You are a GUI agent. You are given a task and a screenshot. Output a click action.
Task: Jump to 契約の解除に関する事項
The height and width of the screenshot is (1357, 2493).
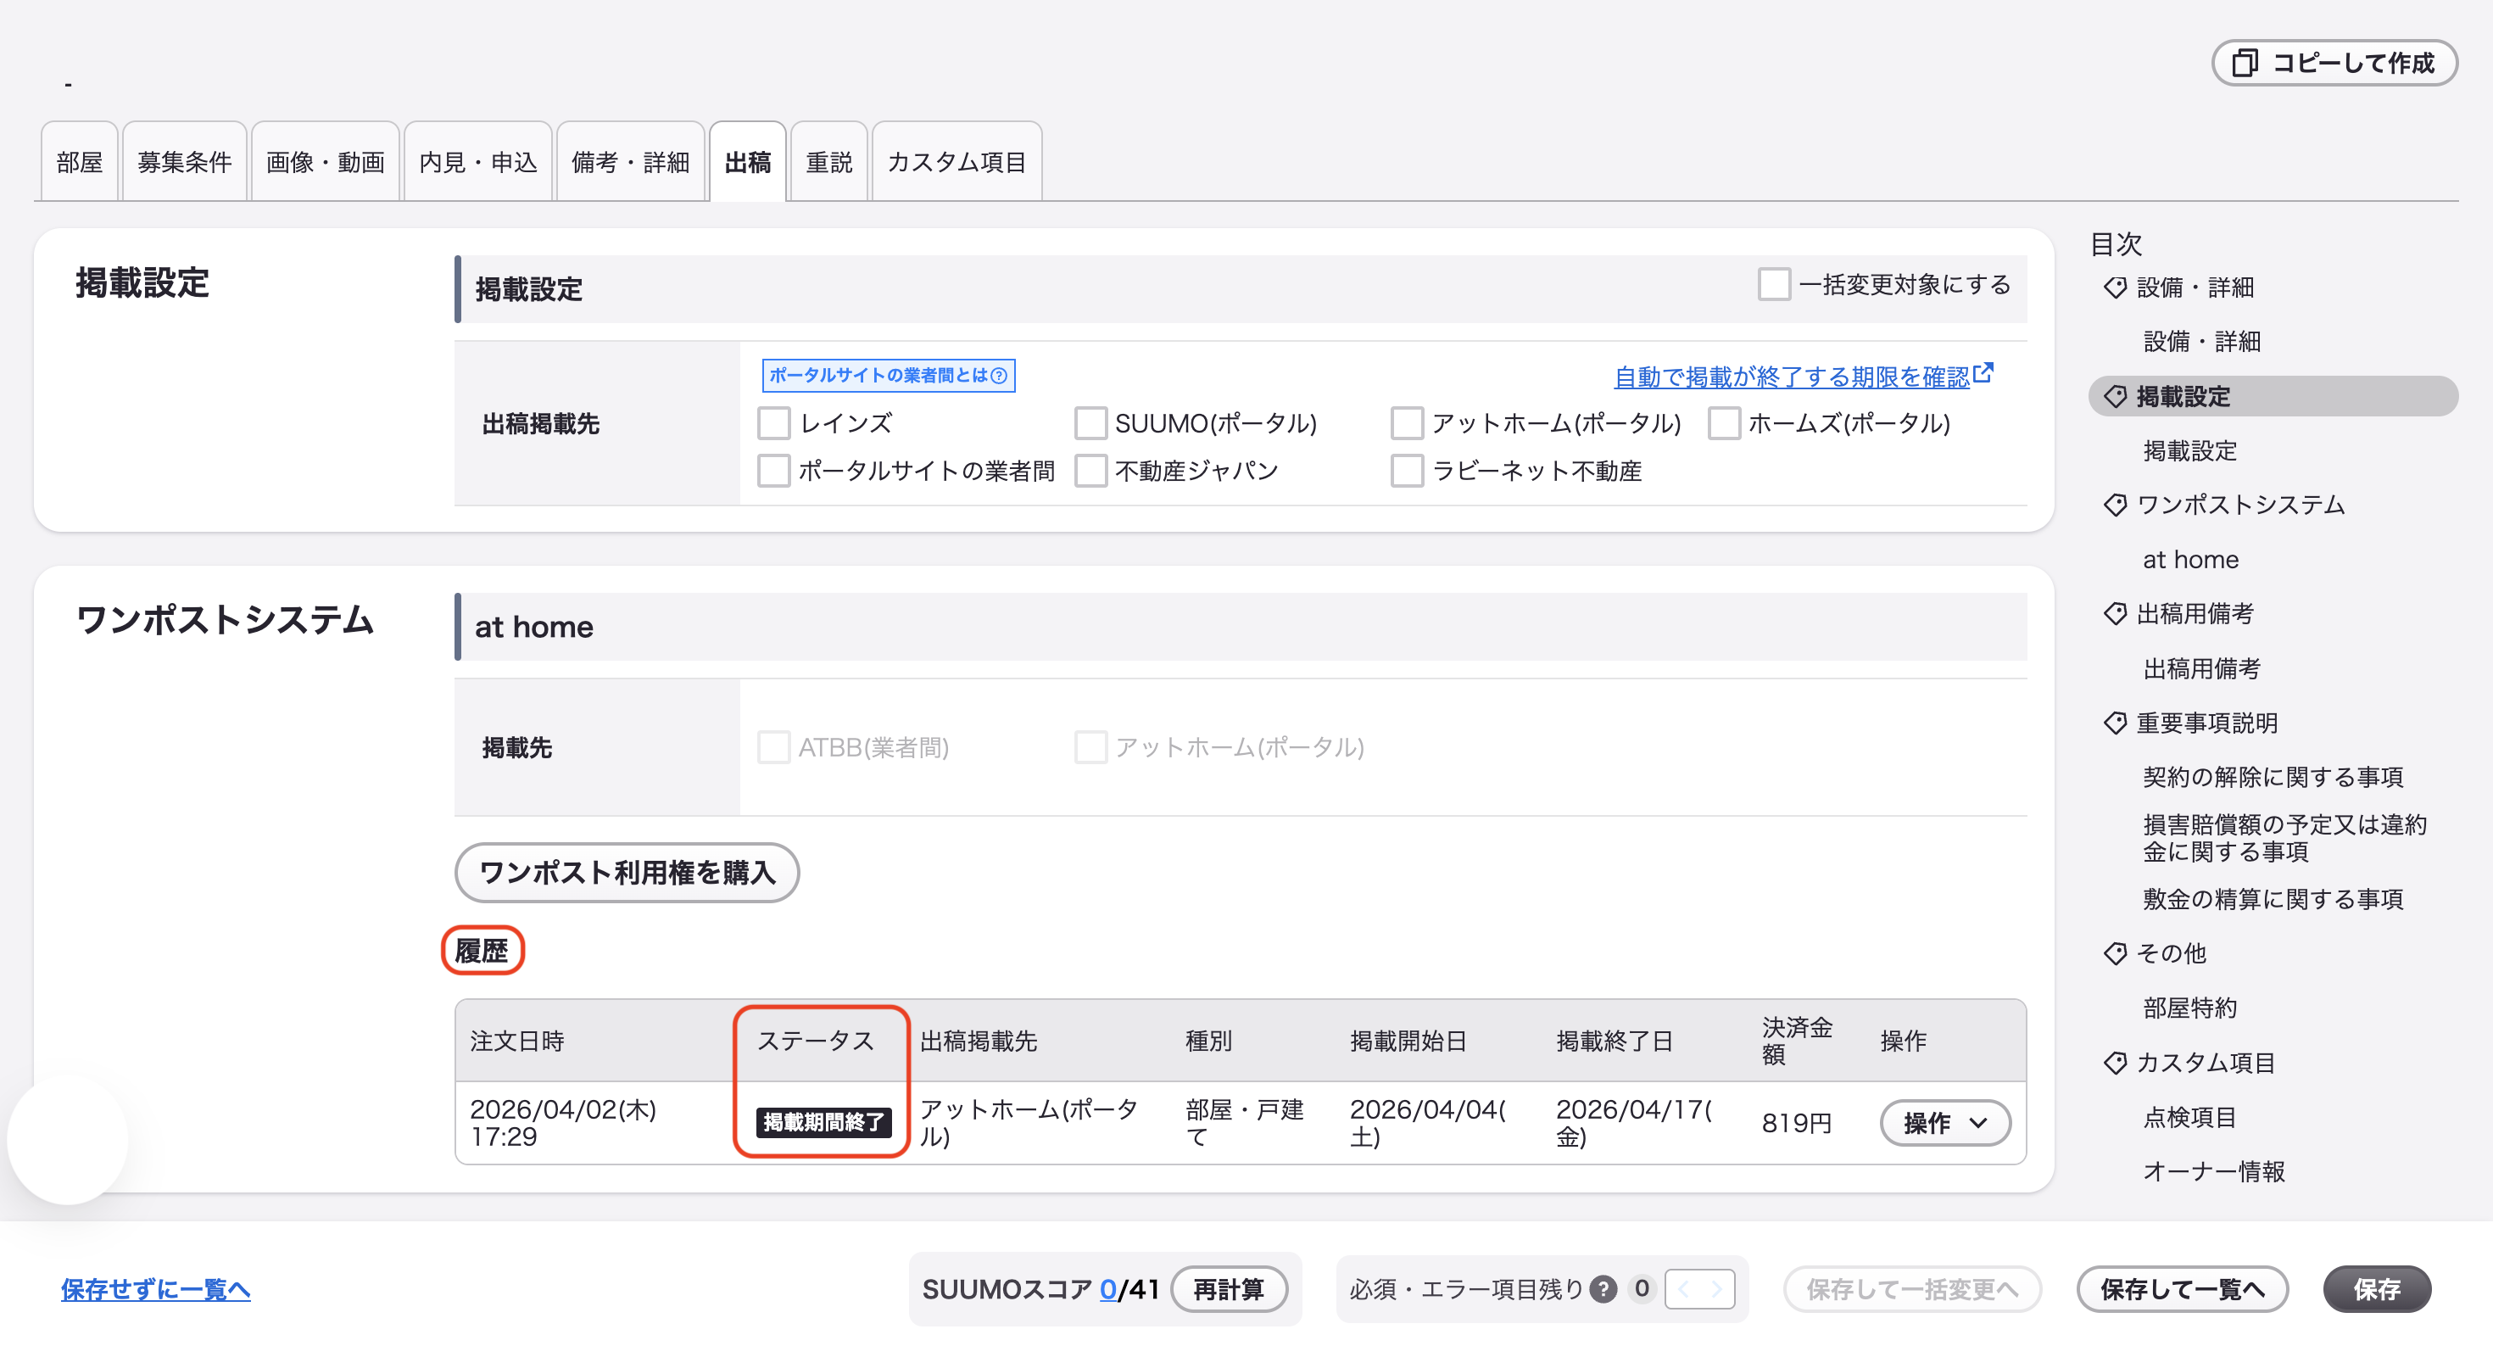pyautogui.click(x=2273, y=777)
